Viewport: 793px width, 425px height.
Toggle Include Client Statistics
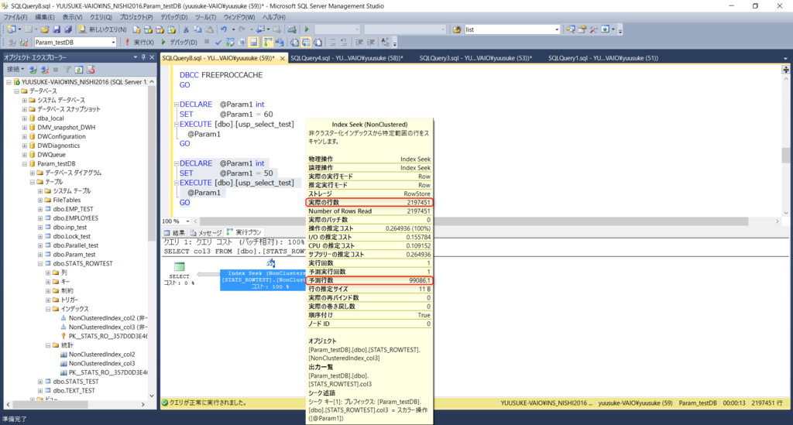click(x=280, y=43)
